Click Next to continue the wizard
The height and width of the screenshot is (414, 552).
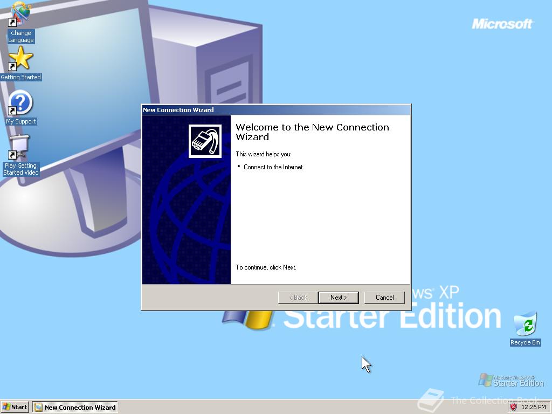(x=339, y=298)
